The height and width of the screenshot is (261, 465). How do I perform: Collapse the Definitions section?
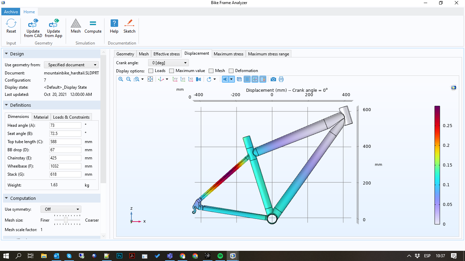pos(6,105)
